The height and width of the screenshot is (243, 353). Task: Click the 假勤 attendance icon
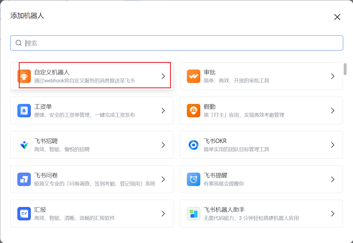coord(194,111)
